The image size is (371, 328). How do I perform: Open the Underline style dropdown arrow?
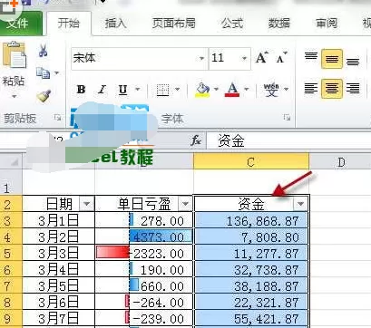coord(138,89)
